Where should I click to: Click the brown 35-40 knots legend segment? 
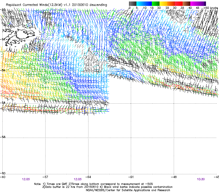point(186,4)
